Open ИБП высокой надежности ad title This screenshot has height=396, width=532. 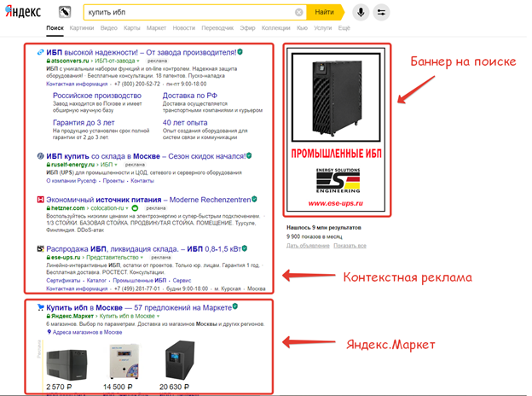tap(142, 52)
